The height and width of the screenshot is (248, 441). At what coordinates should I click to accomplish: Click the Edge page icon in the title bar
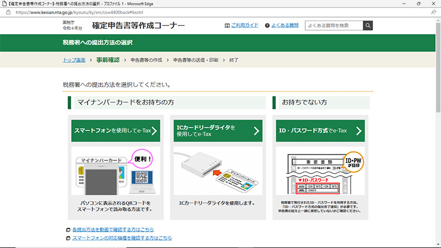pyautogui.click(x=5, y=4)
